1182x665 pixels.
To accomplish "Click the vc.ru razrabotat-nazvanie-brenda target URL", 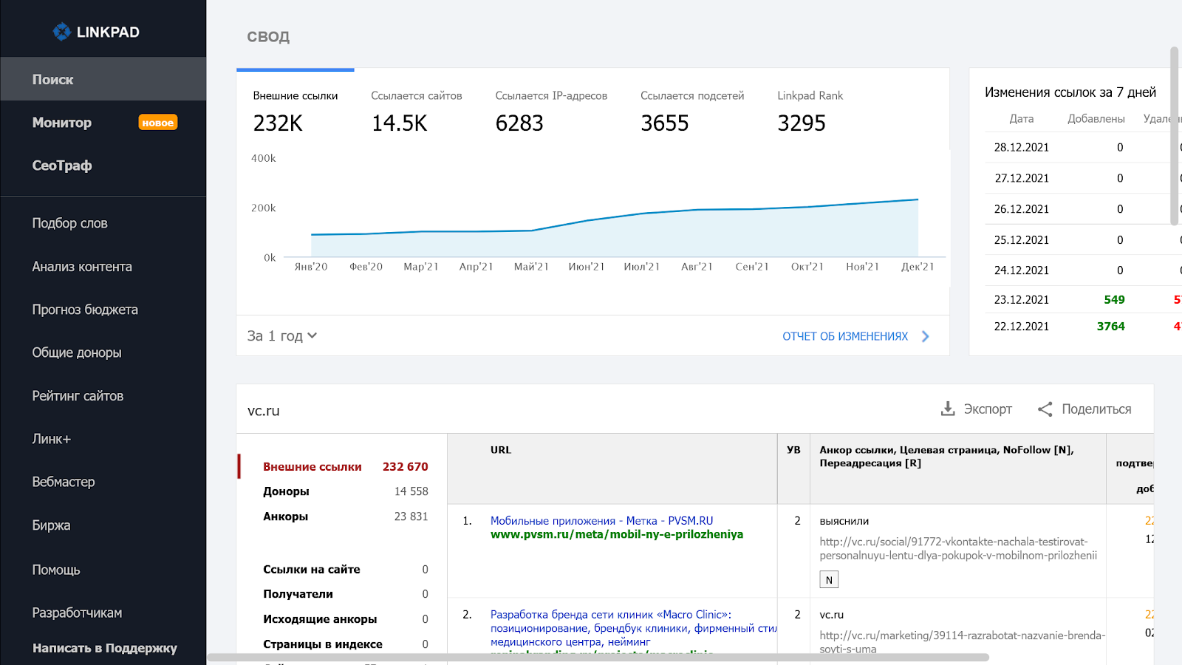I will [x=962, y=642].
